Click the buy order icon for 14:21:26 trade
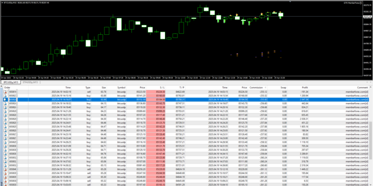 click(5, 111)
